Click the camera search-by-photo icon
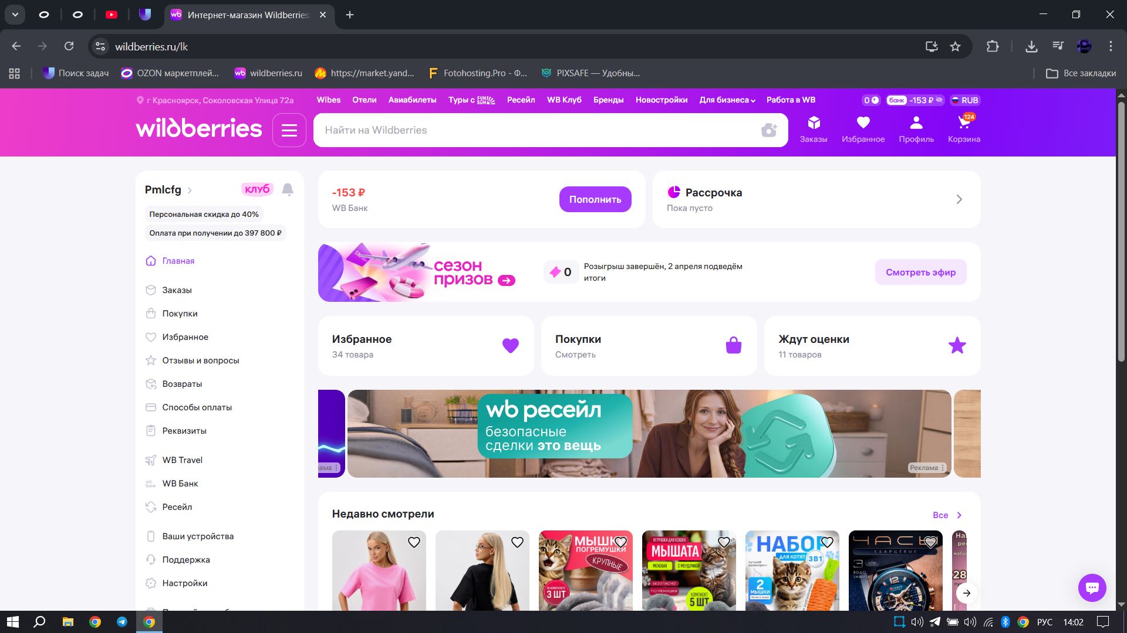The width and height of the screenshot is (1127, 633). pyautogui.click(x=769, y=130)
